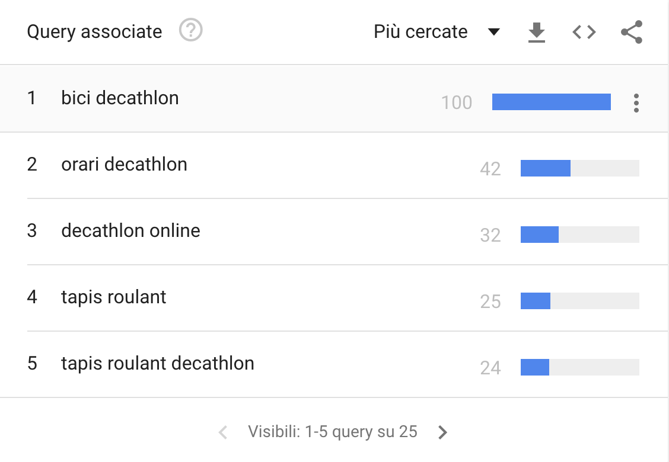
Task: Expand the dropdown arrow next to Più cercate
Action: click(x=494, y=33)
